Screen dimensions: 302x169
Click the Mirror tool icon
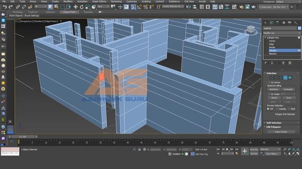tap(188, 7)
